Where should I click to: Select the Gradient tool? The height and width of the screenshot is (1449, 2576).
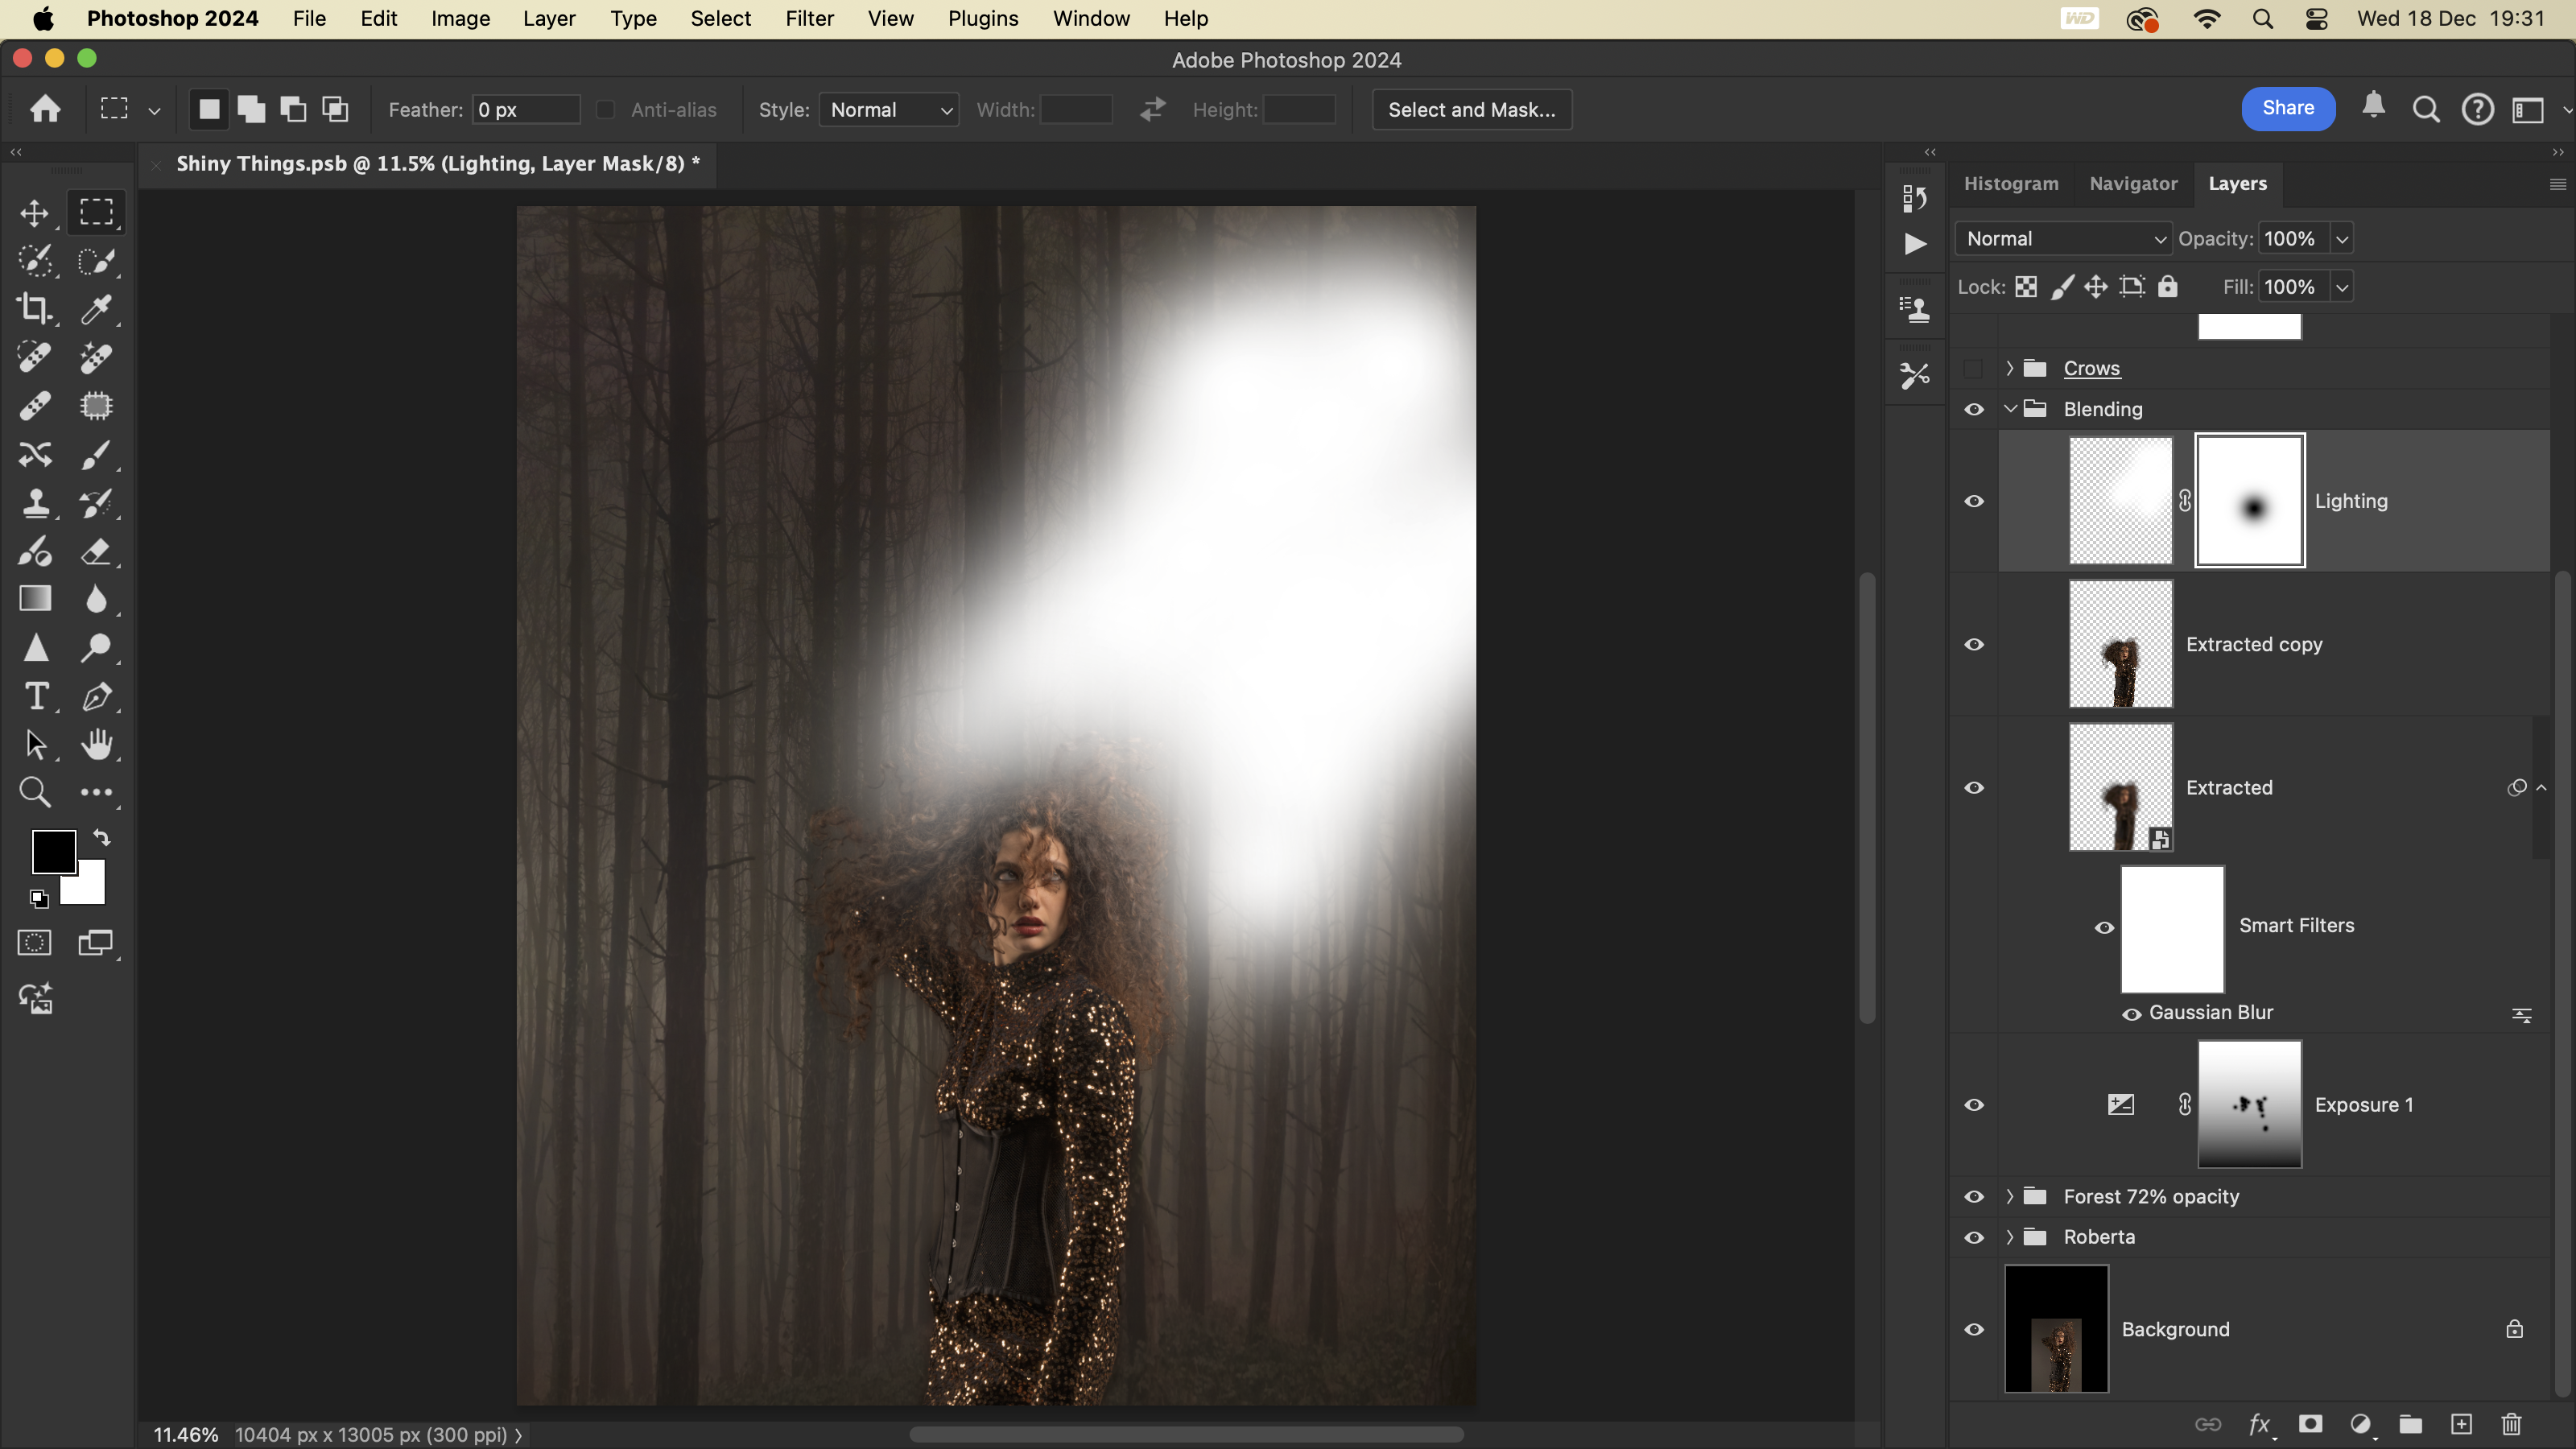coord(35,599)
